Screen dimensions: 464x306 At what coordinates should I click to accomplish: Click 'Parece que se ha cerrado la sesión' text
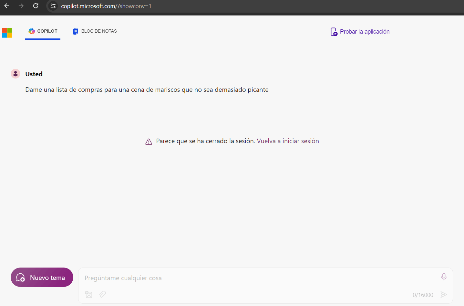click(206, 141)
